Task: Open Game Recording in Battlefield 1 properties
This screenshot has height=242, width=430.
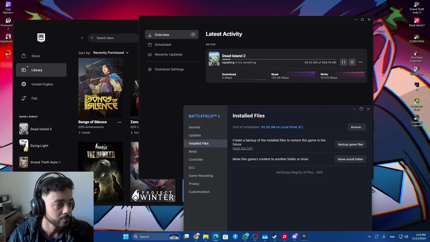Action: (x=206, y=176)
